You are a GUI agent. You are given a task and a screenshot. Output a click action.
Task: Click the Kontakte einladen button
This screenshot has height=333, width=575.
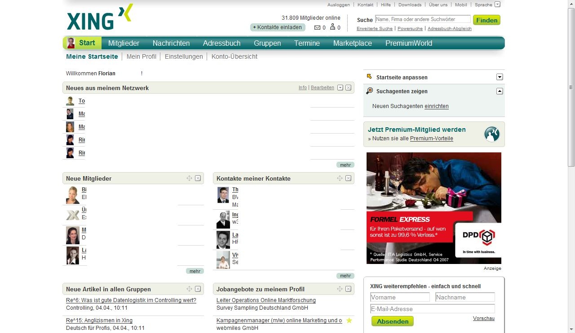[x=278, y=27]
